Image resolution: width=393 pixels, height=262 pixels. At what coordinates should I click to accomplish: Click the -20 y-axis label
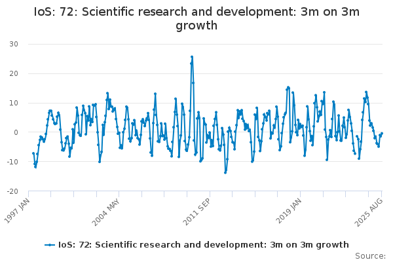12,191
